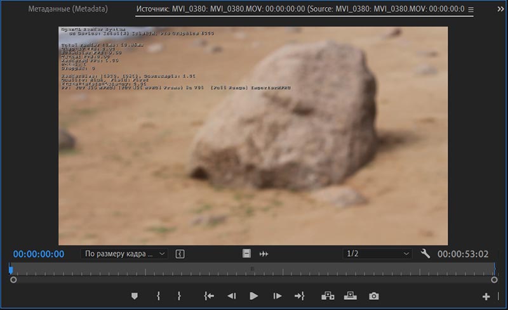Open Source panel hamburger menu
The height and width of the screenshot is (310, 508).
471,10
